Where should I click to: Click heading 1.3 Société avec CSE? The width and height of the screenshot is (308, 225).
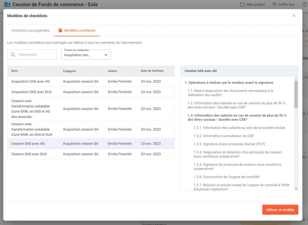(237, 117)
